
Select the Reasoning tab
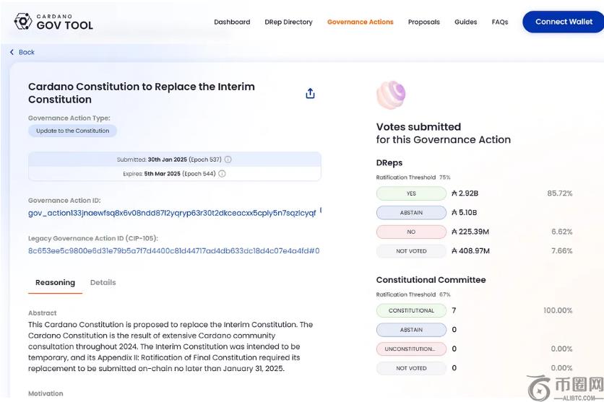point(55,282)
